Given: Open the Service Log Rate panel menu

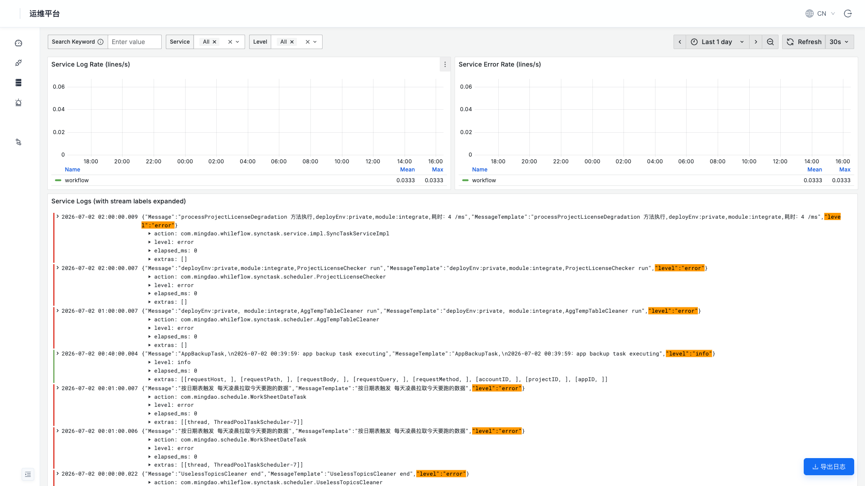Looking at the screenshot, I should pyautogui.click(x=445, y=64).
